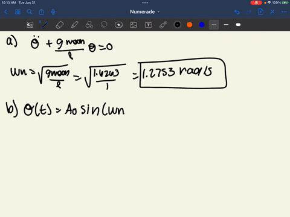Open the more options ellipsis
Viewport: 290px width, 217px height.
coord(284,12)
